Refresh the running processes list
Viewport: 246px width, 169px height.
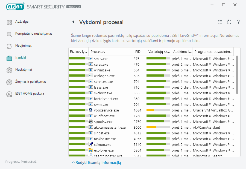pos(229,22)
